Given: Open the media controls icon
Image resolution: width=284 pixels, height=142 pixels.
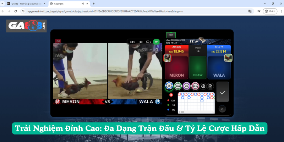Looking at the screenshot, I should tap(259, 11).
